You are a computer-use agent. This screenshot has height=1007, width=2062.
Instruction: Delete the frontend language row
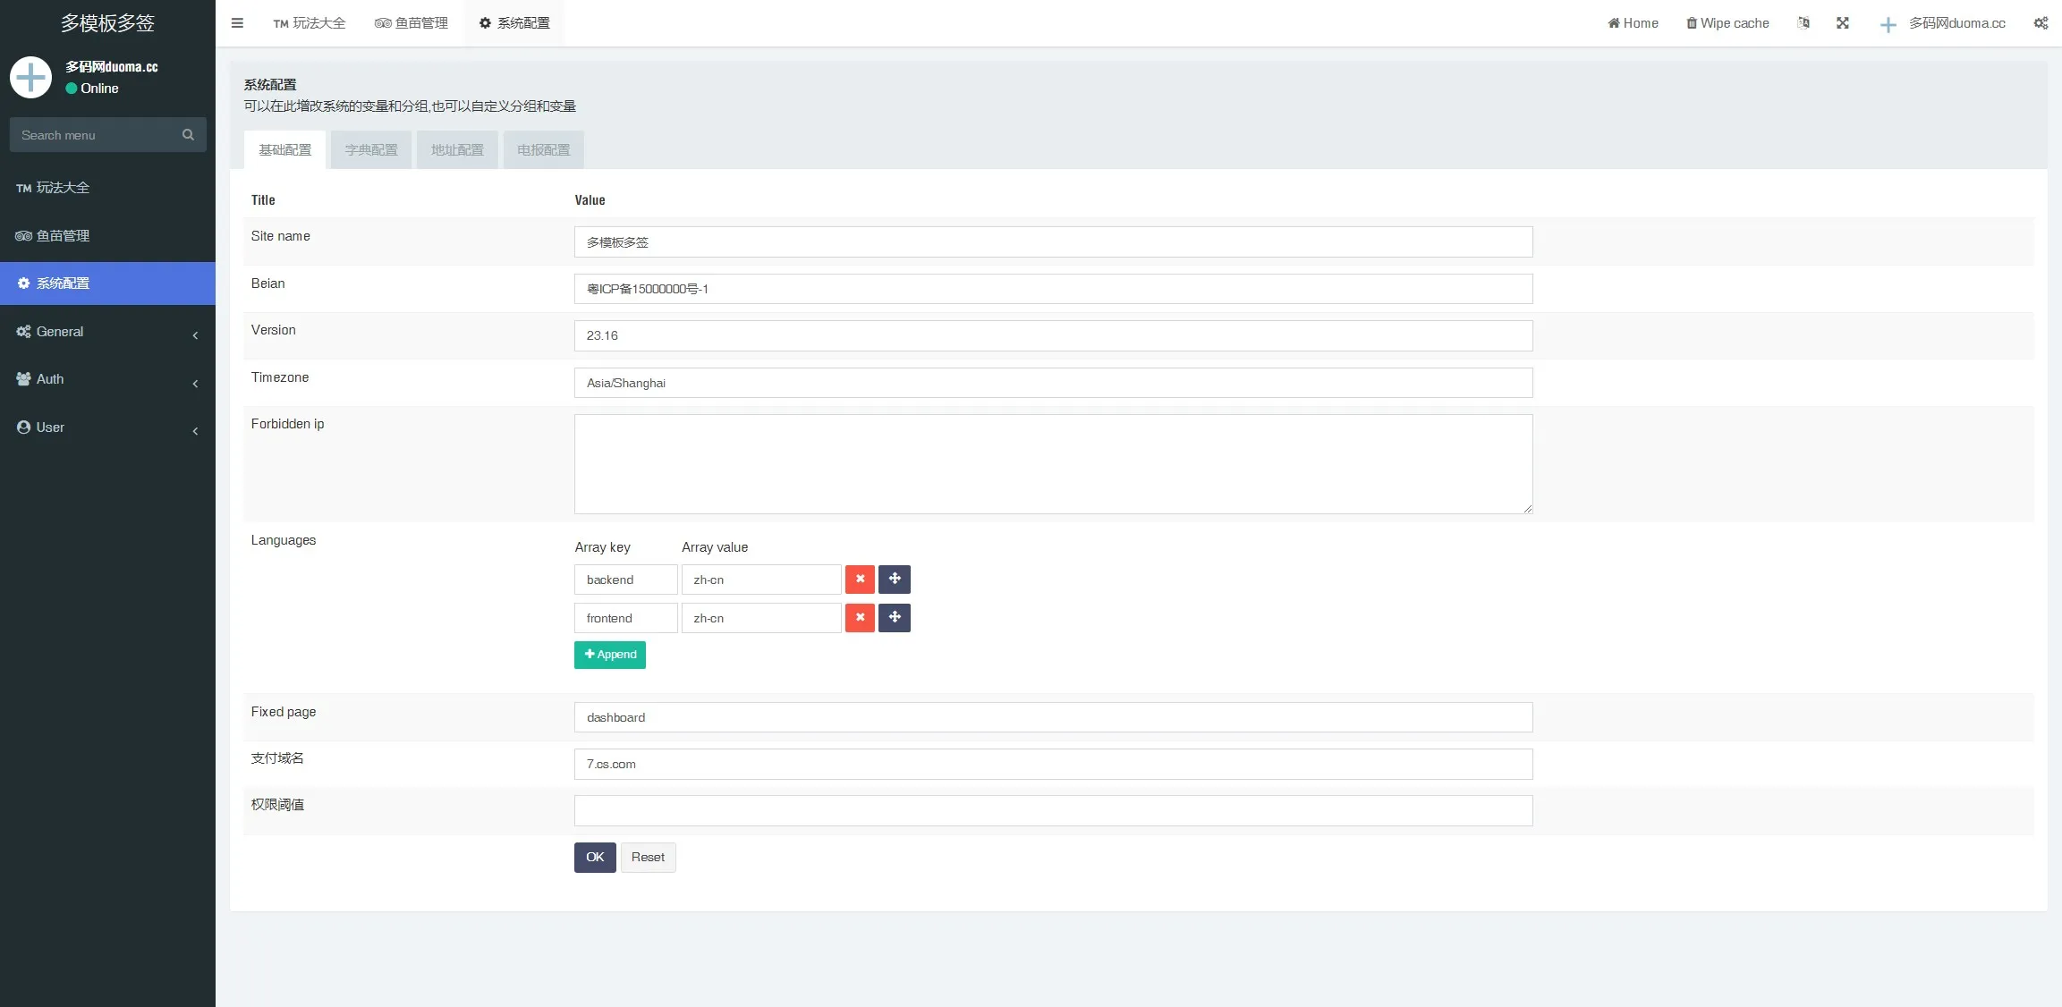click(860, 618)
